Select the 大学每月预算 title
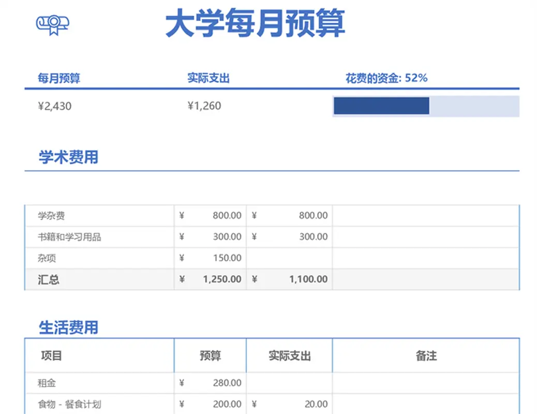Viewport: 537px width, 414px height. click(255, 24)
